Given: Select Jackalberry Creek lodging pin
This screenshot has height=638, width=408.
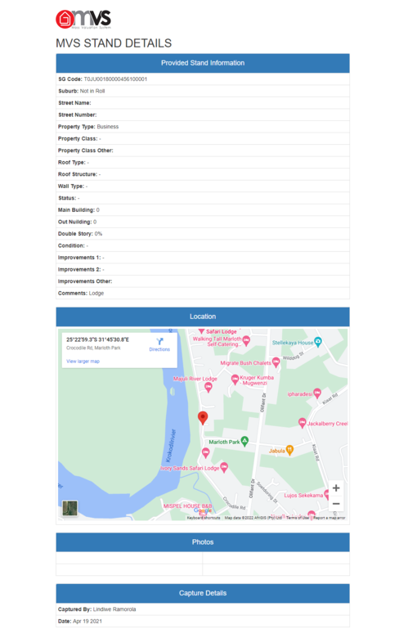Looking at the screenshot, I should click(302, 423).
